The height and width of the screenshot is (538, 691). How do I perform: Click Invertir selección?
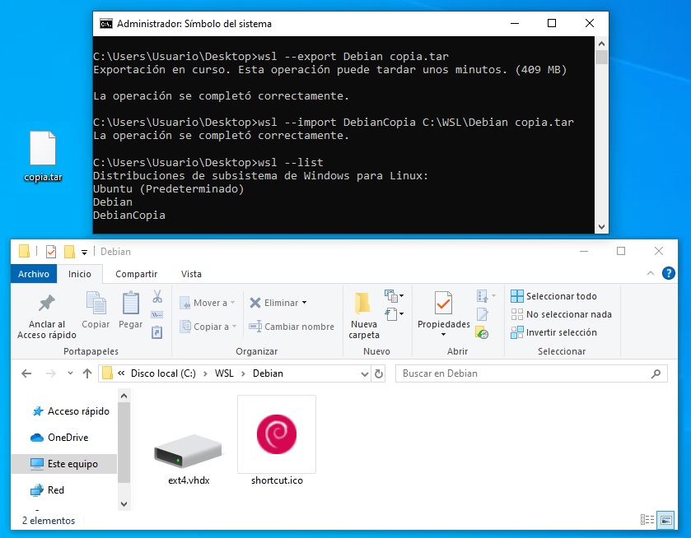coord(554,332)
